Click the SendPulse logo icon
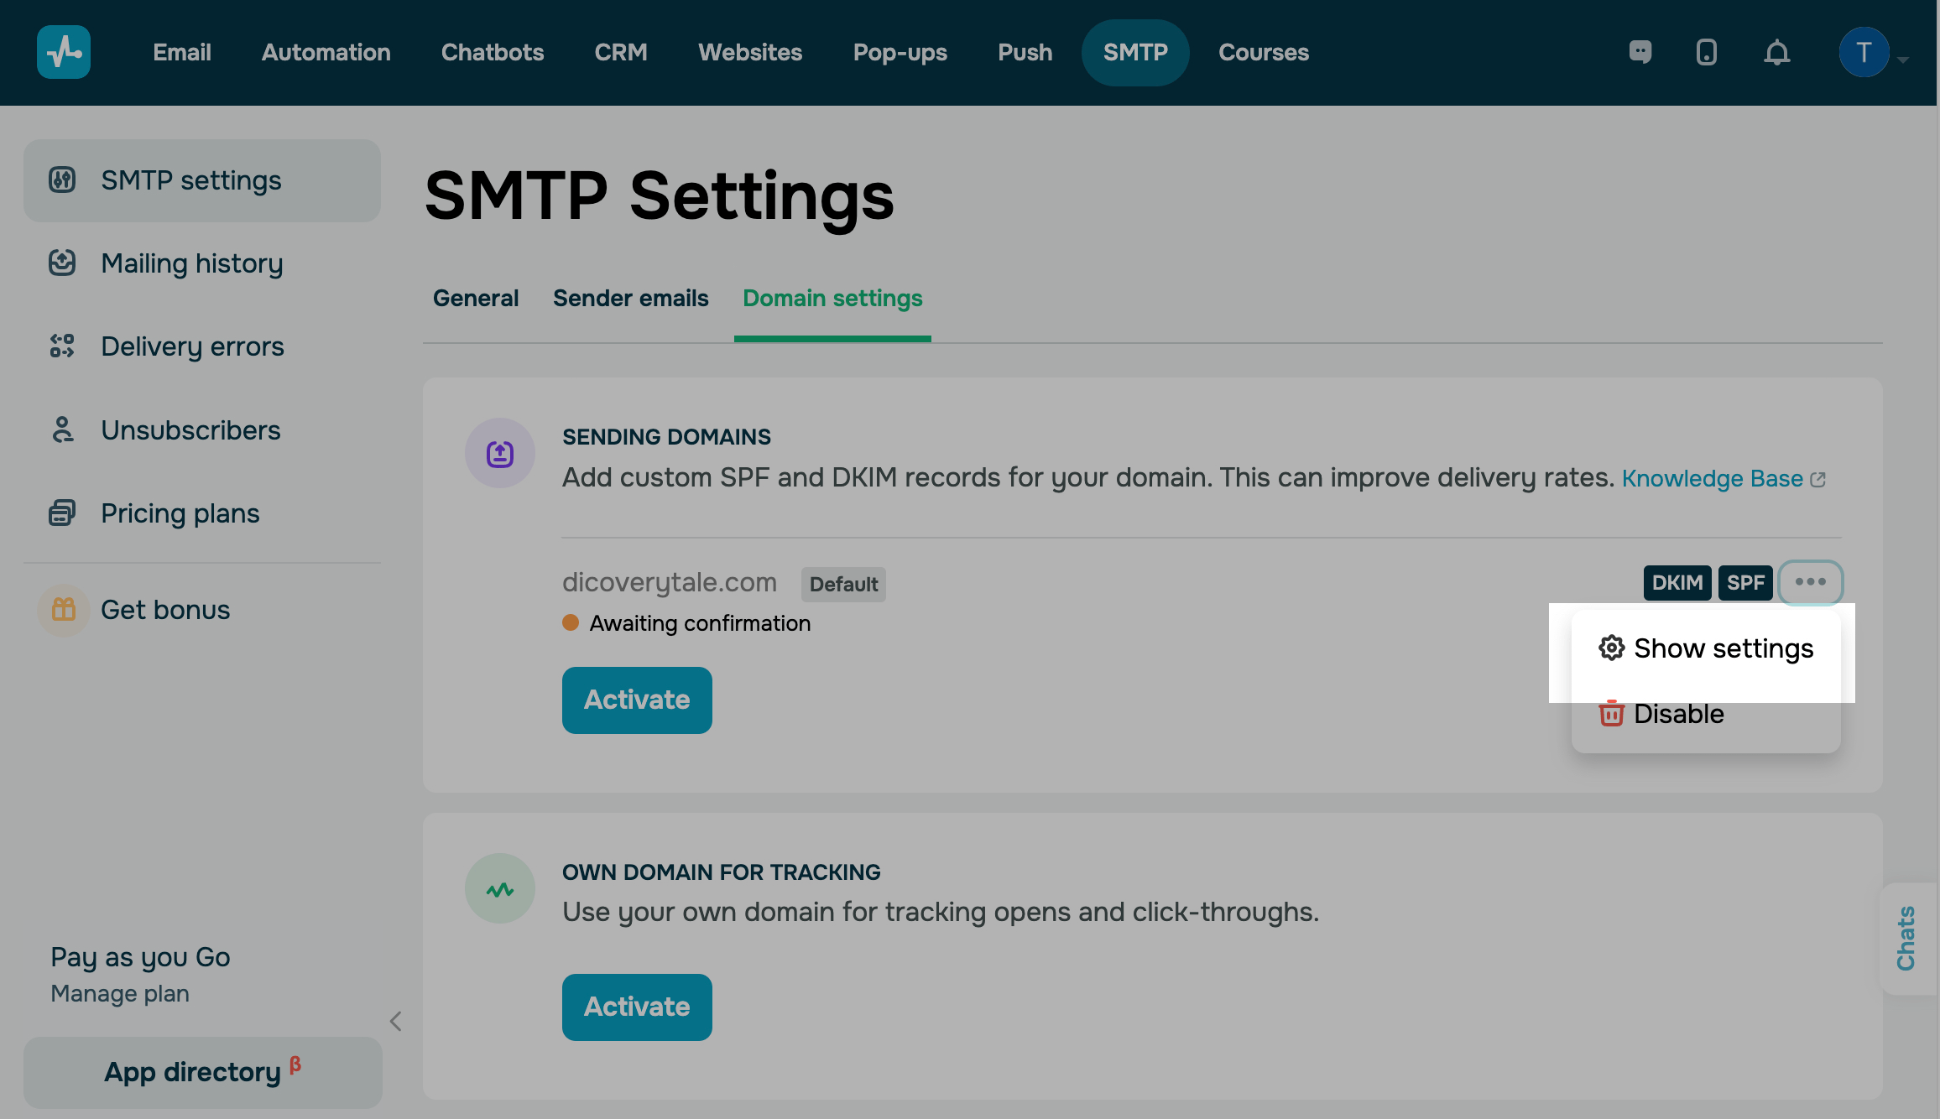The image size is (1940, 1119). [64, 52]
